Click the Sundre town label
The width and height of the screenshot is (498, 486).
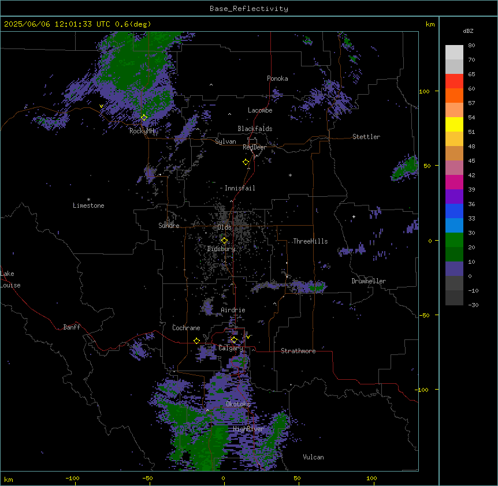(169, 226)
